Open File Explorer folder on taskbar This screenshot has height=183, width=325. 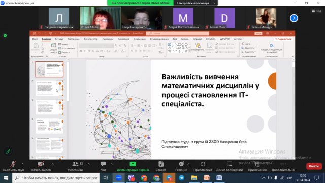[x=194, y=178]
